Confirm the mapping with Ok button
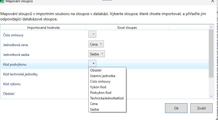The height and width of the screenshot is (120, 218). (x=176, y=108)
